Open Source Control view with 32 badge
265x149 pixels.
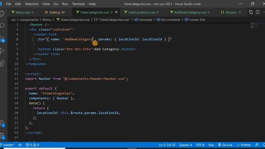[x=2, y=39]
